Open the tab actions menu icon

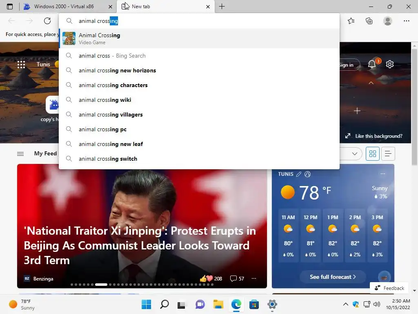10,7
